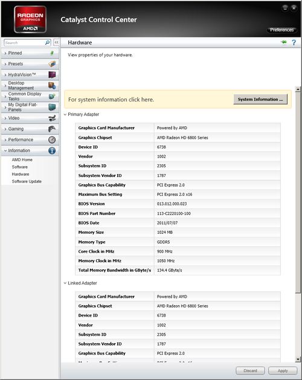The image size is (302, 380).
Task: Minimize the Catalyst Control Center window
Action: pyautogui.click(x=285, y=8)
